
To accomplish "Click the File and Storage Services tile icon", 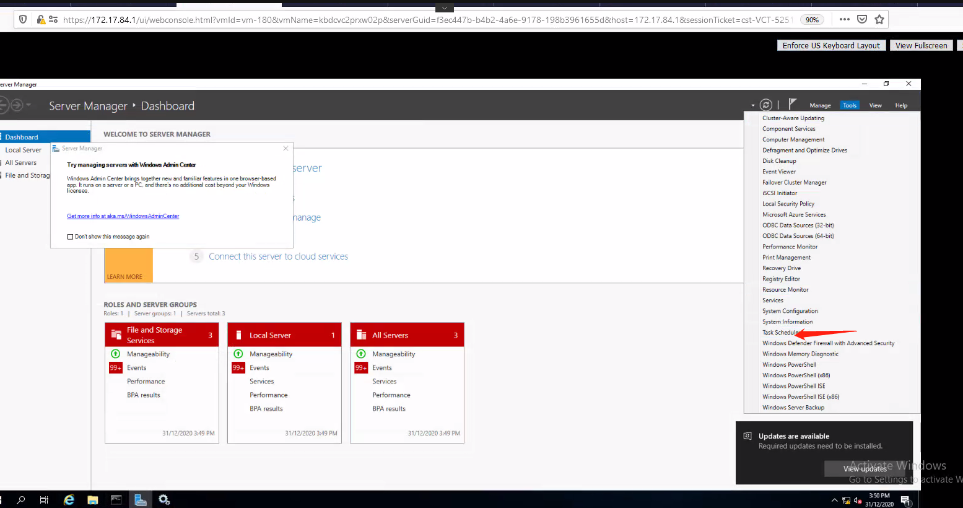I will coord(116,335).
